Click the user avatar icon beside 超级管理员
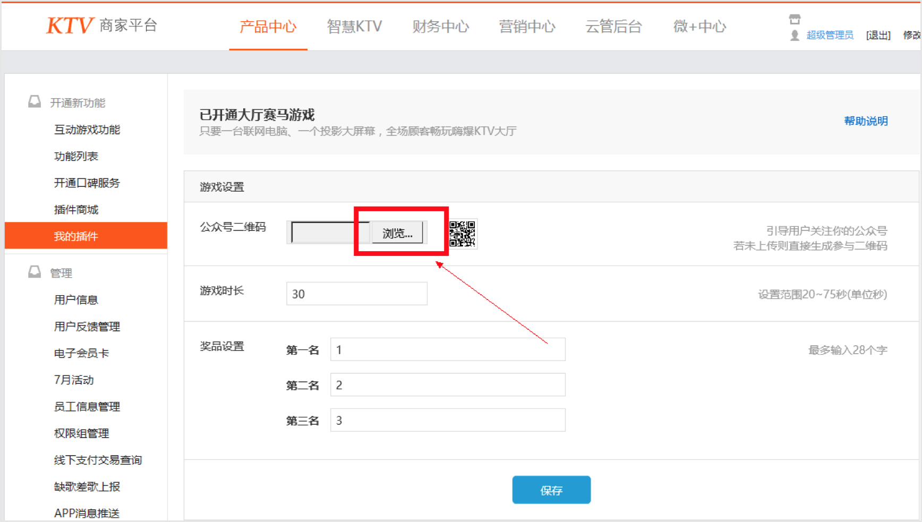Screen dimensions: 922x522 [x=795, y=35]
